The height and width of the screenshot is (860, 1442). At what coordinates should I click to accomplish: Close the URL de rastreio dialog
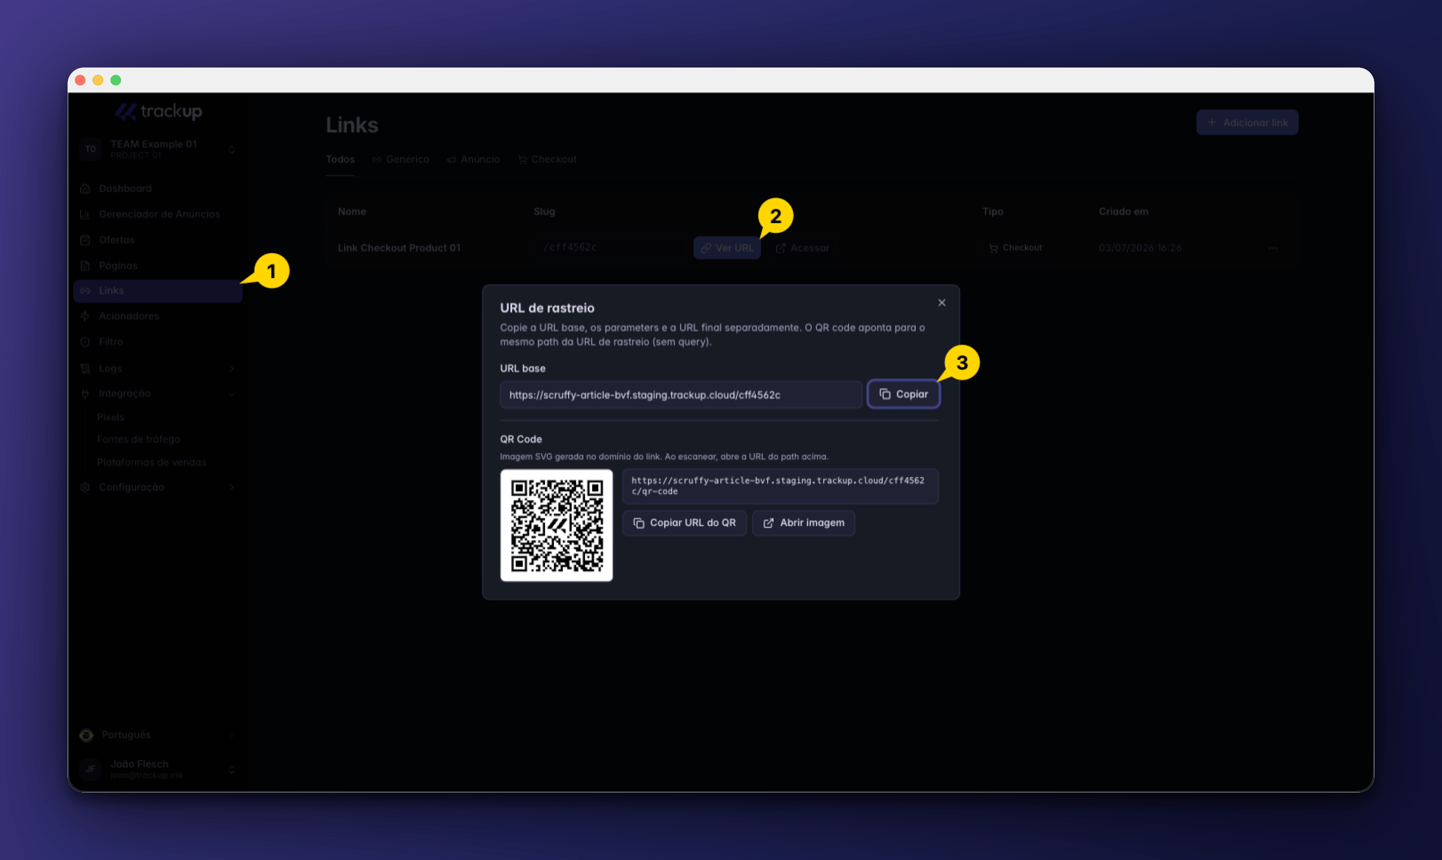click(942, 302)
